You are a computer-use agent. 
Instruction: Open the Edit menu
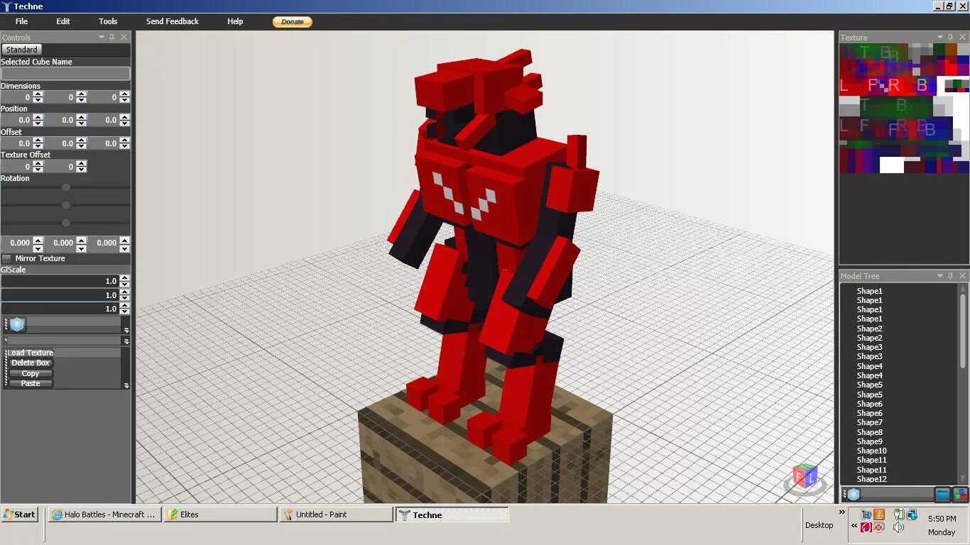point(63,21)
